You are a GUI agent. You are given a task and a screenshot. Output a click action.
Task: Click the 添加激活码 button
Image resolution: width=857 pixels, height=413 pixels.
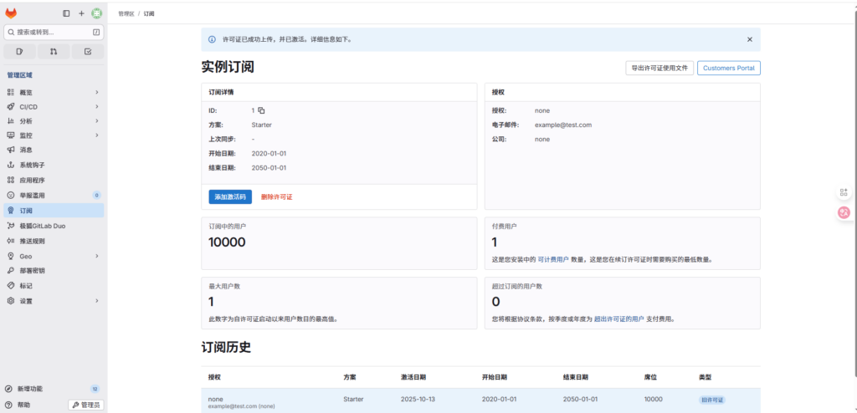coord(230,196)
